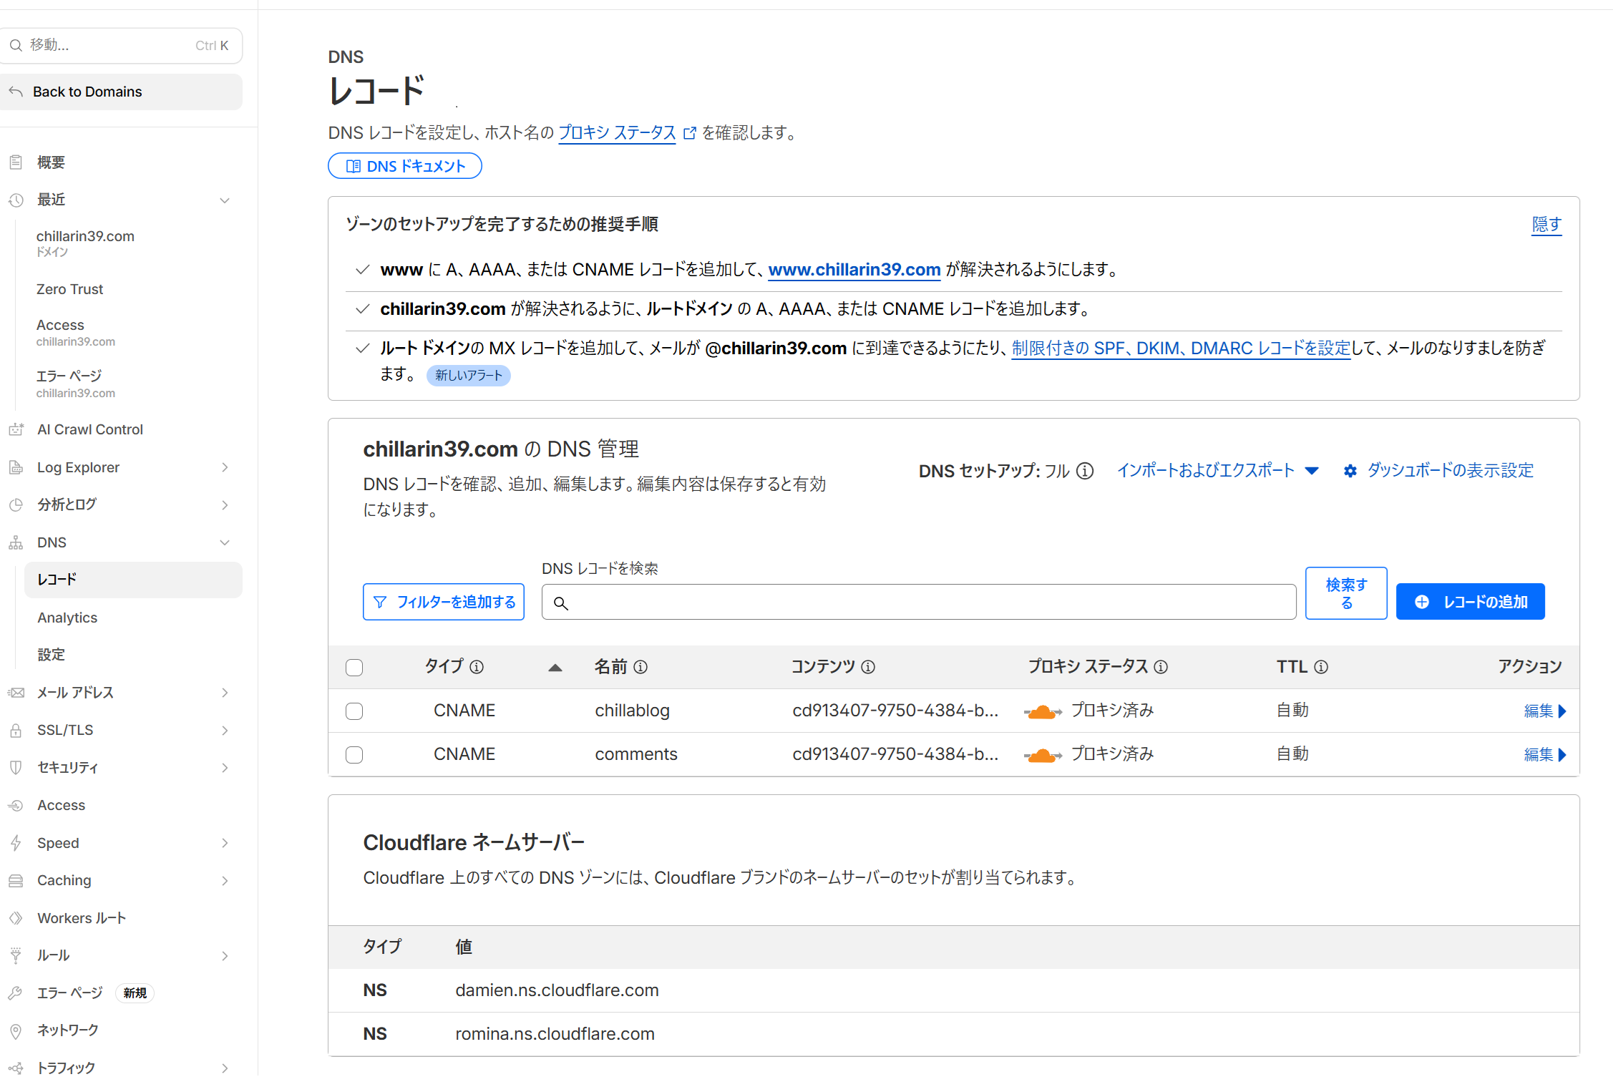
Task: Select レコード in DNS submenu
Action: pos(133,580)
